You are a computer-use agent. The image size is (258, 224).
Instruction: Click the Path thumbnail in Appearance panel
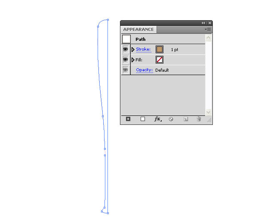pyautogui.click(x=126, y=39)
